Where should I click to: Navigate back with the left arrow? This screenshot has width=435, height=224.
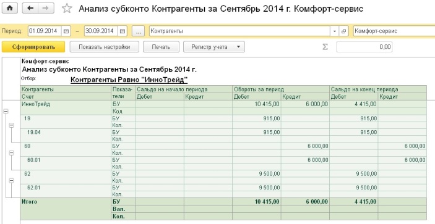[x=30, y=8]
